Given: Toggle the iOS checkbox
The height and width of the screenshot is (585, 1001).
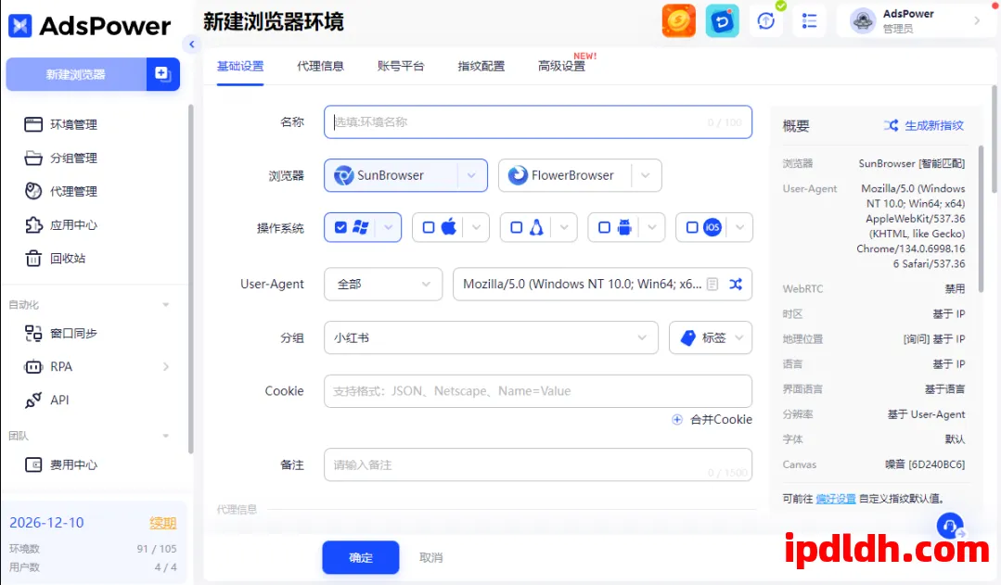Looking at the screenshot, I should click(x=692, y=228).
